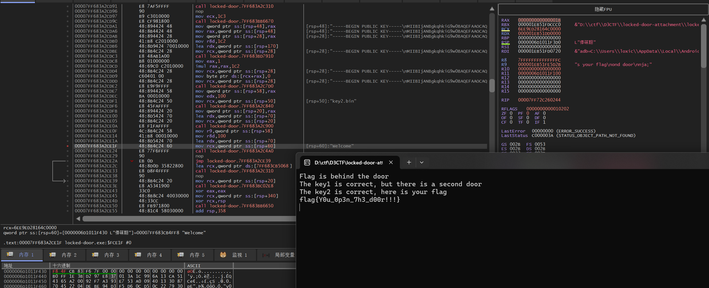This screenshot has width=709, height=288.
Task: Select the 内存 3 dump tab
Action: pyautogui.click(x=107, y=255)
